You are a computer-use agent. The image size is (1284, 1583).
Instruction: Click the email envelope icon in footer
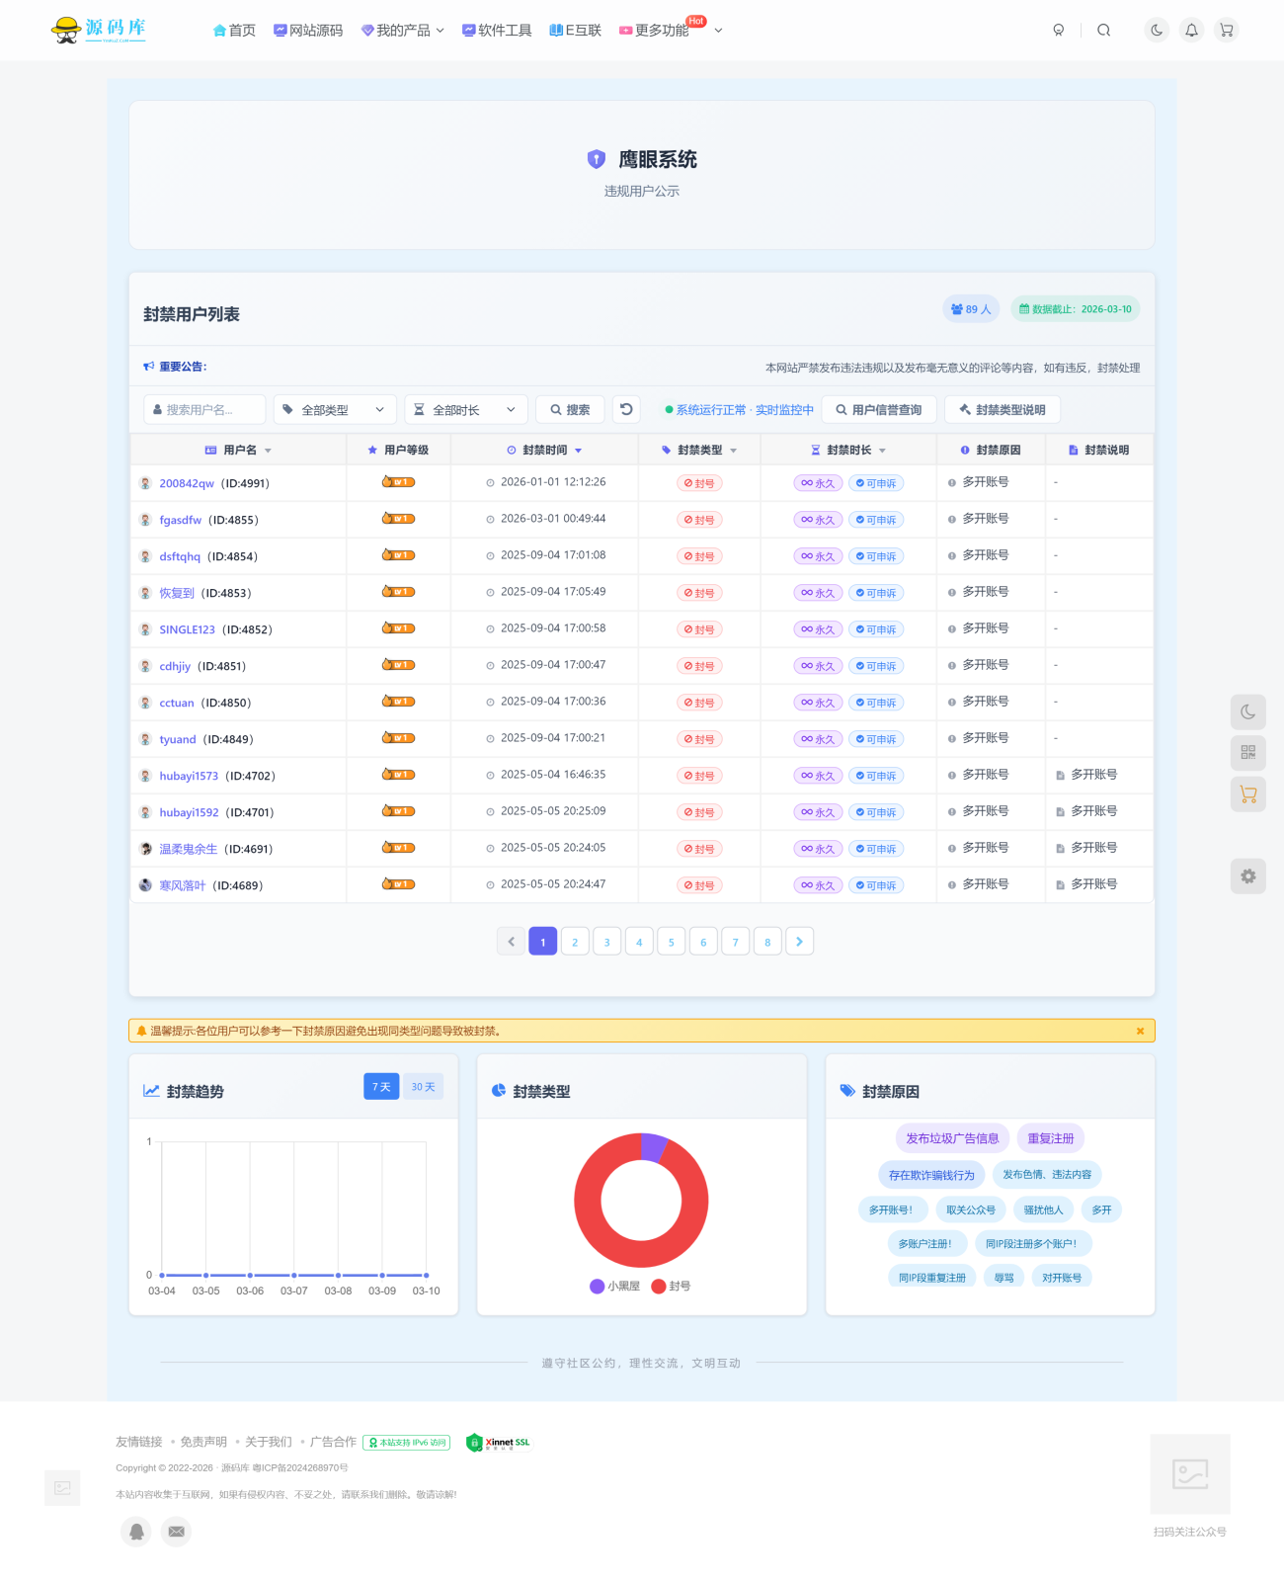pyautogui.click(x=176, y=1532)
